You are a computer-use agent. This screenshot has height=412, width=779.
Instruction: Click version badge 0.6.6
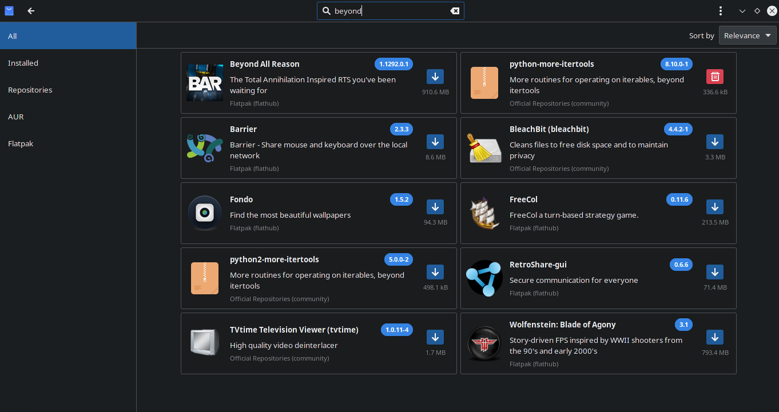click(681, 265)
